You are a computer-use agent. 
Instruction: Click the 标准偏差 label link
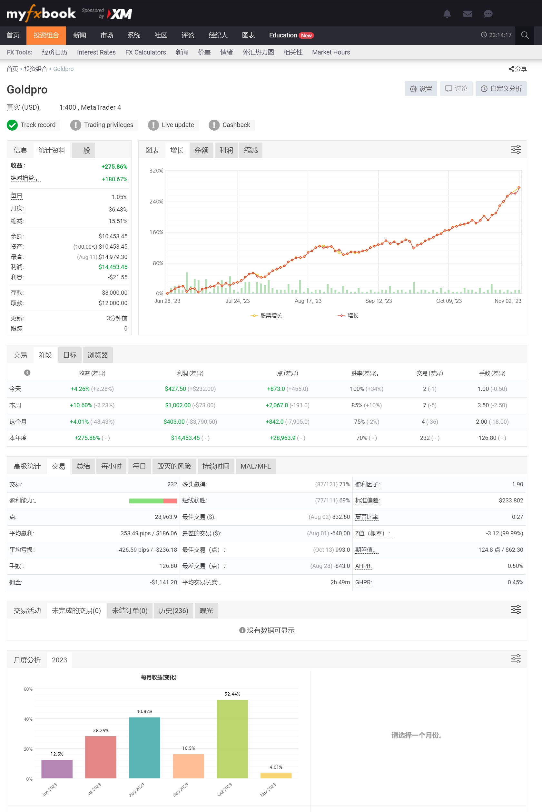(x=368, y=500)
